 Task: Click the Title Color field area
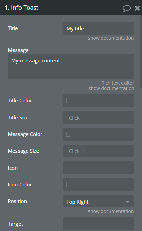99,101
